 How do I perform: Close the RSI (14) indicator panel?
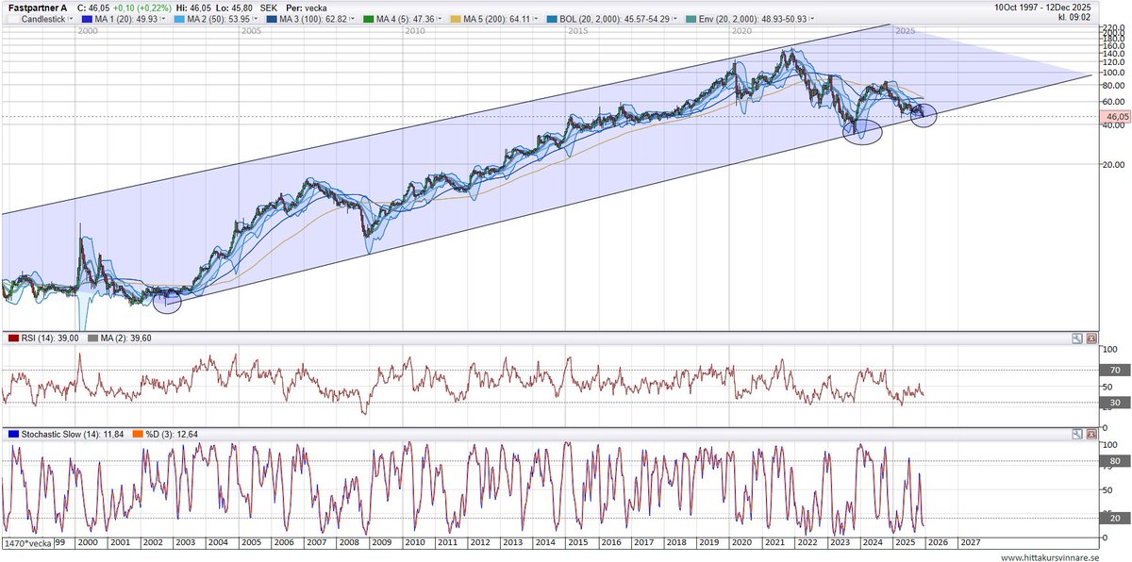1091,338
